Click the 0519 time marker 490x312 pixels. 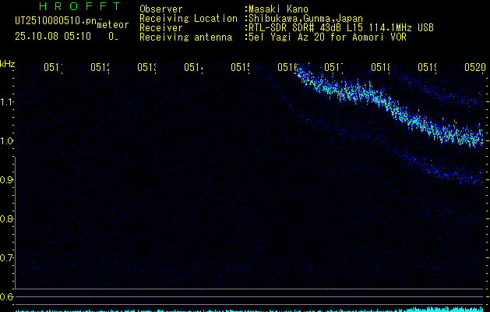[x=427, y=67]
